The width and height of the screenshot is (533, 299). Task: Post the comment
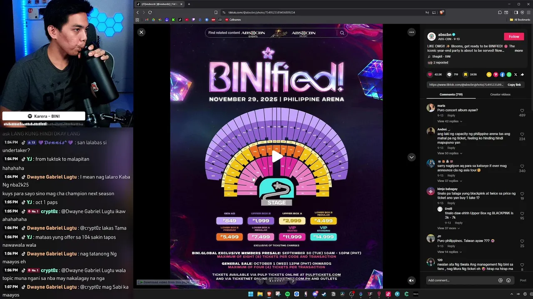(x=523, y=280)
